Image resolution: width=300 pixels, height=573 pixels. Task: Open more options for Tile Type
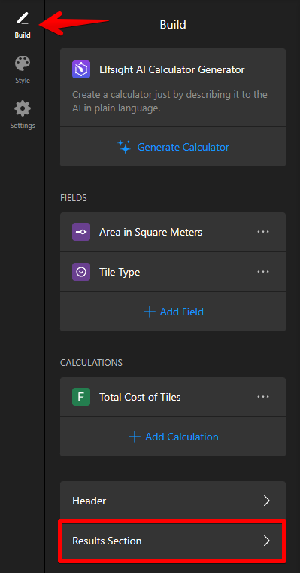(x=263, y=272)
